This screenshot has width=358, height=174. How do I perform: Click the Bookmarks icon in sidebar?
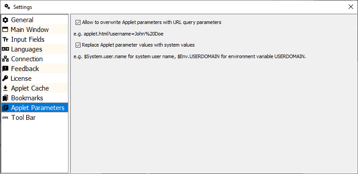(5, 98)
